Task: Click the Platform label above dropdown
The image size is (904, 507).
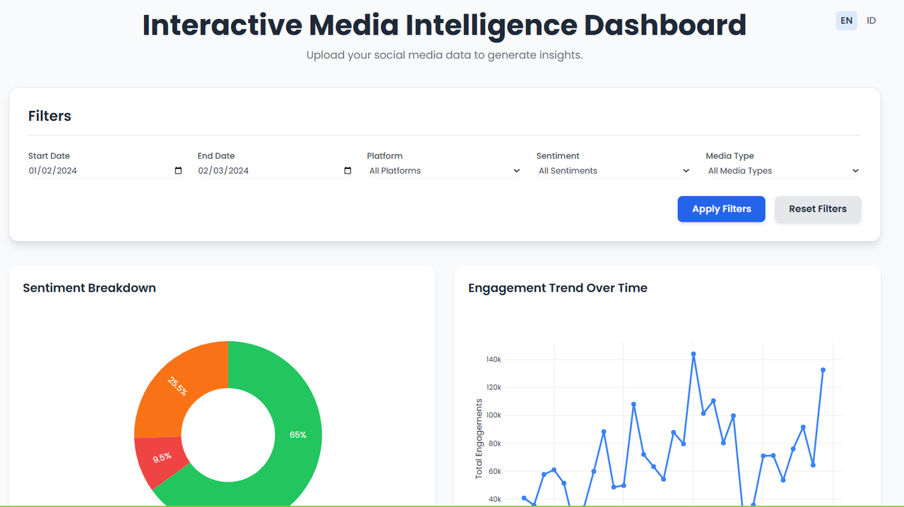Action: (385, 156)
